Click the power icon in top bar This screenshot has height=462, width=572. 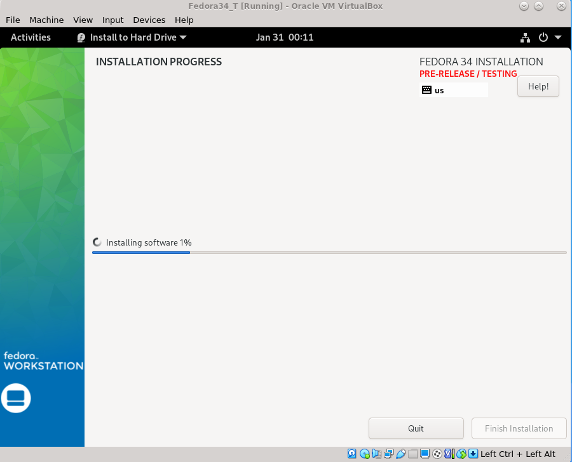click(x=543, y=37)
